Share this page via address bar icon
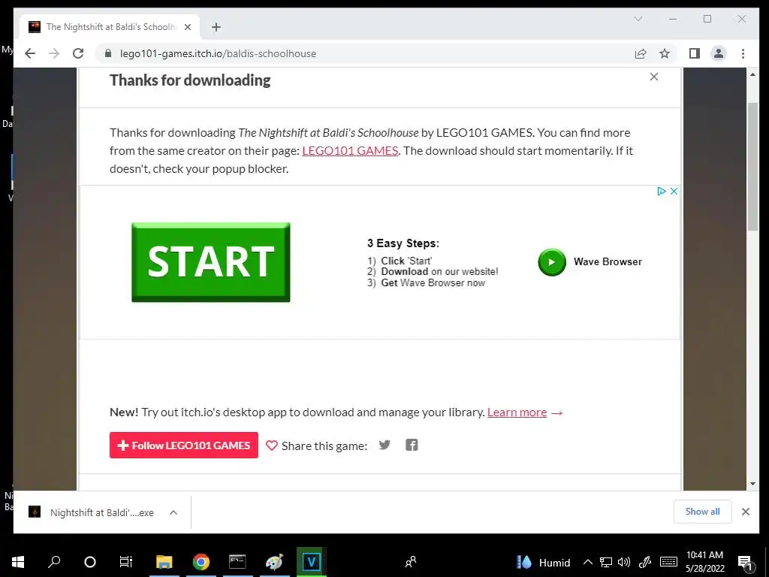The image size is (769, 577). [x=641, y=53]
